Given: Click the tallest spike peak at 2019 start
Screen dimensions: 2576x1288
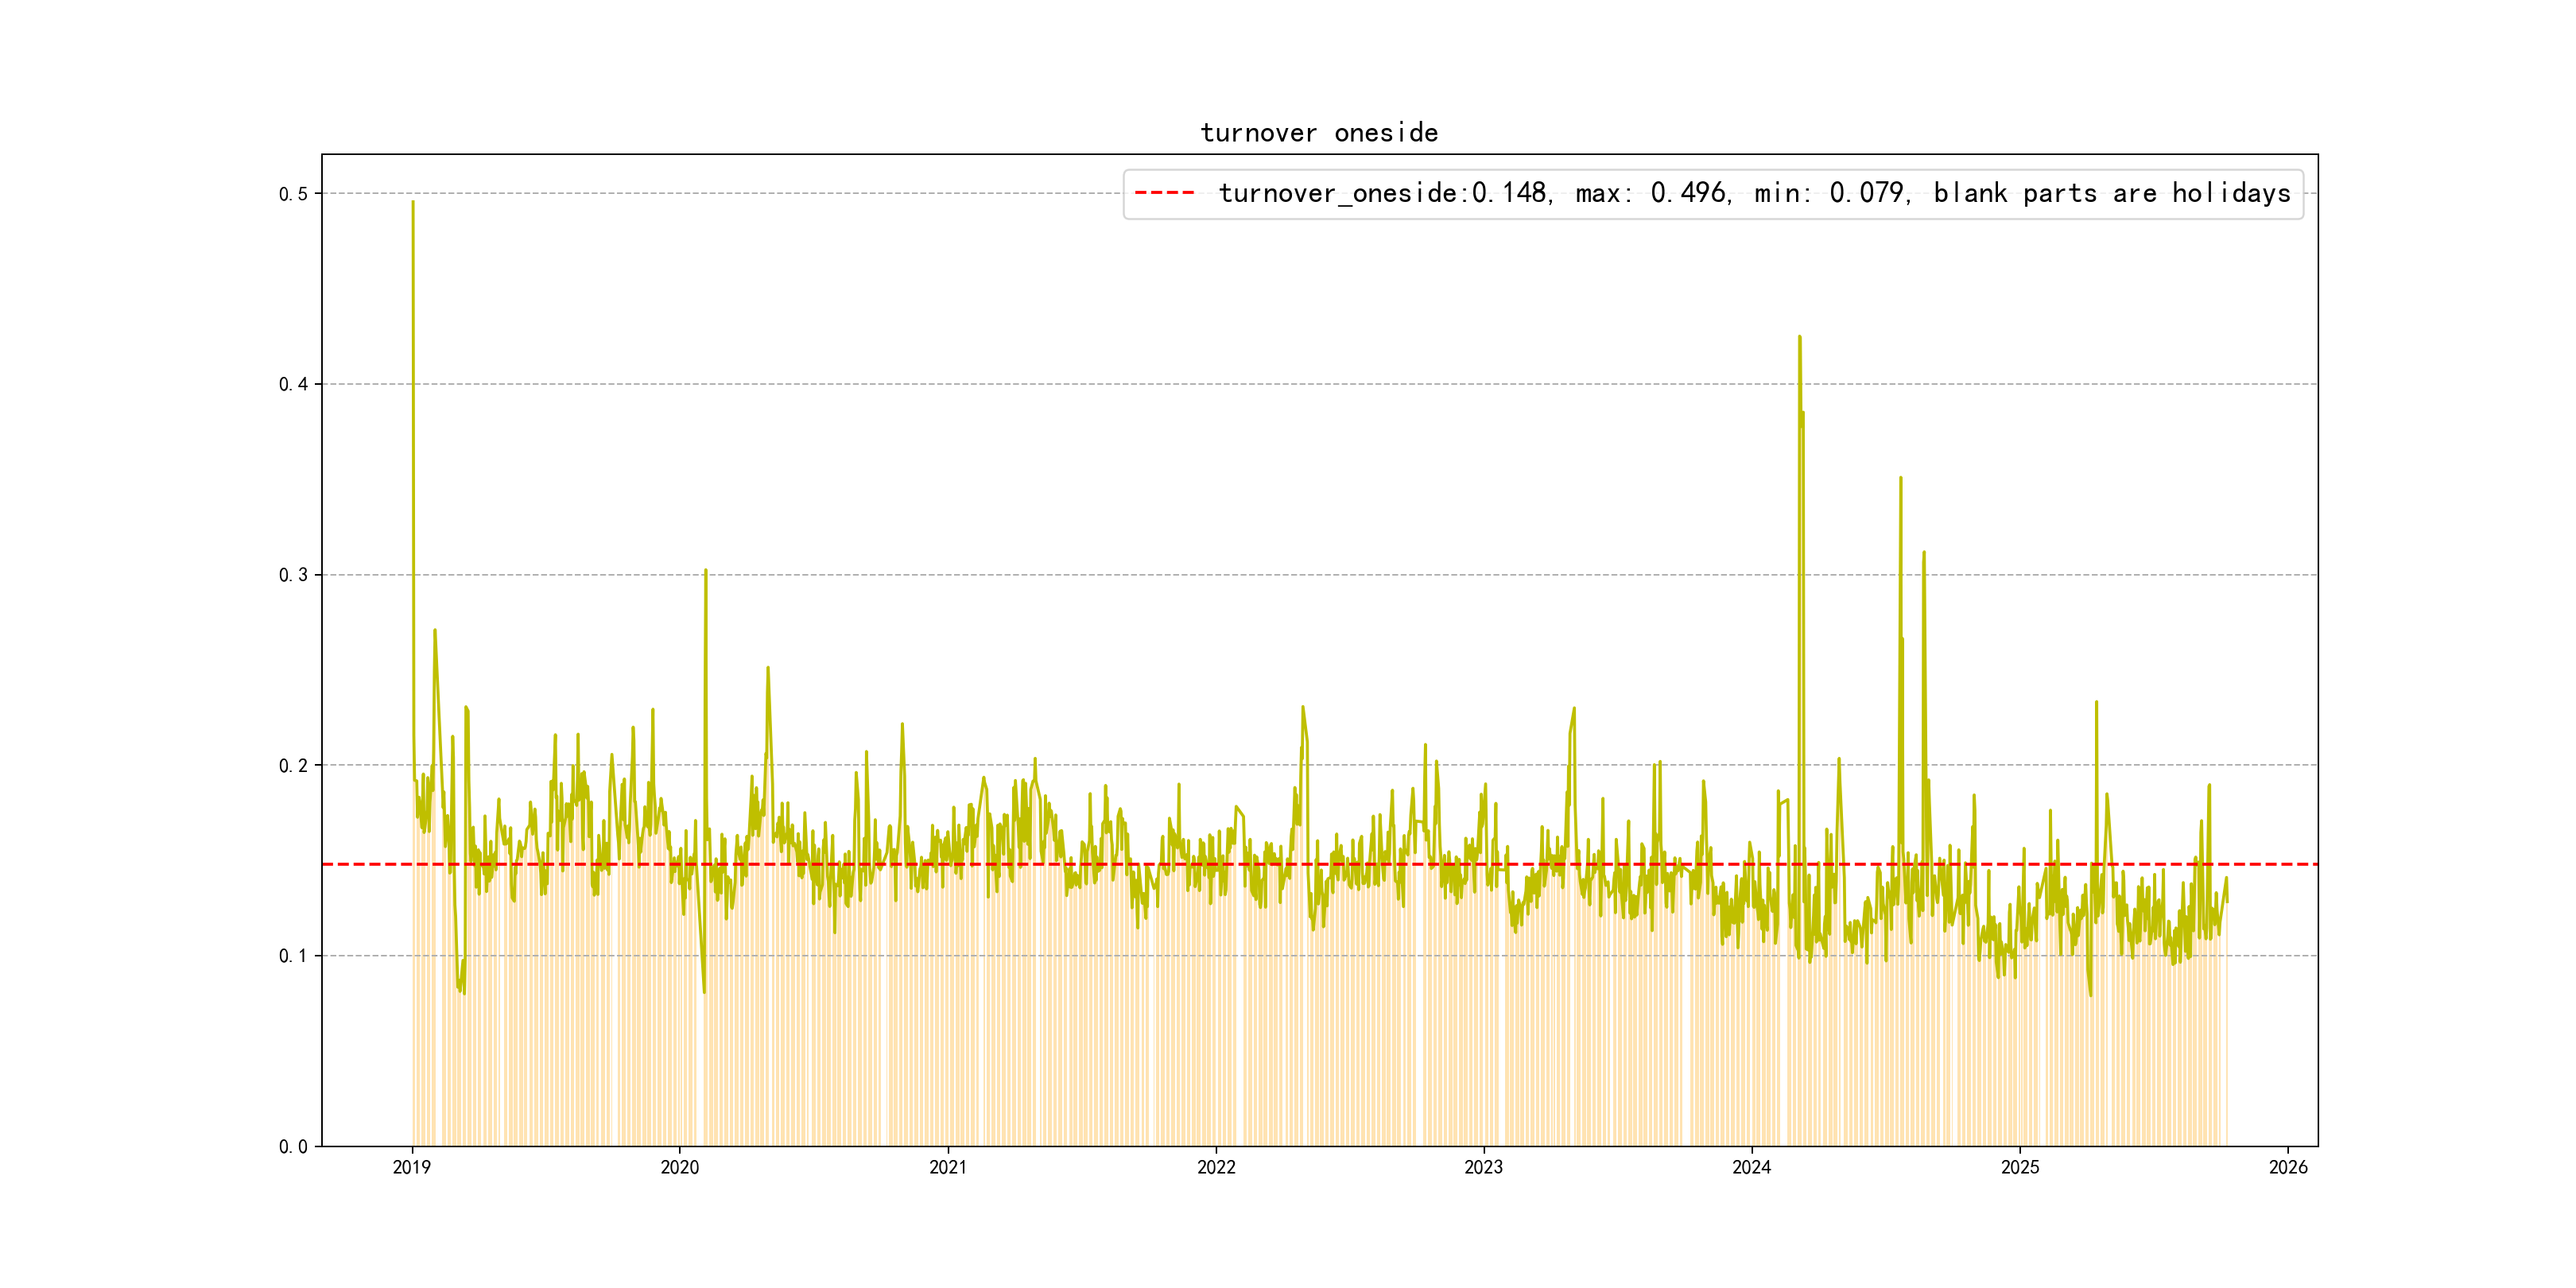Looking at the screenshot, I should coord(413,202).
